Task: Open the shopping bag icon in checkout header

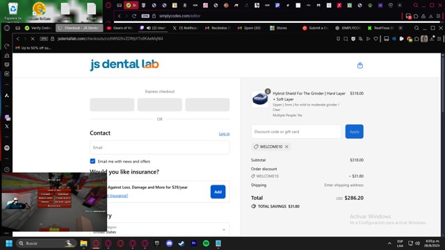Action: pos(360,65)
